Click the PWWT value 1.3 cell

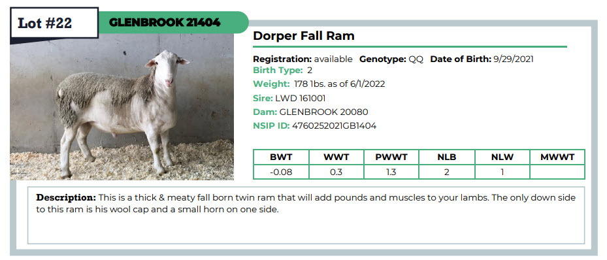click(391, 172)
